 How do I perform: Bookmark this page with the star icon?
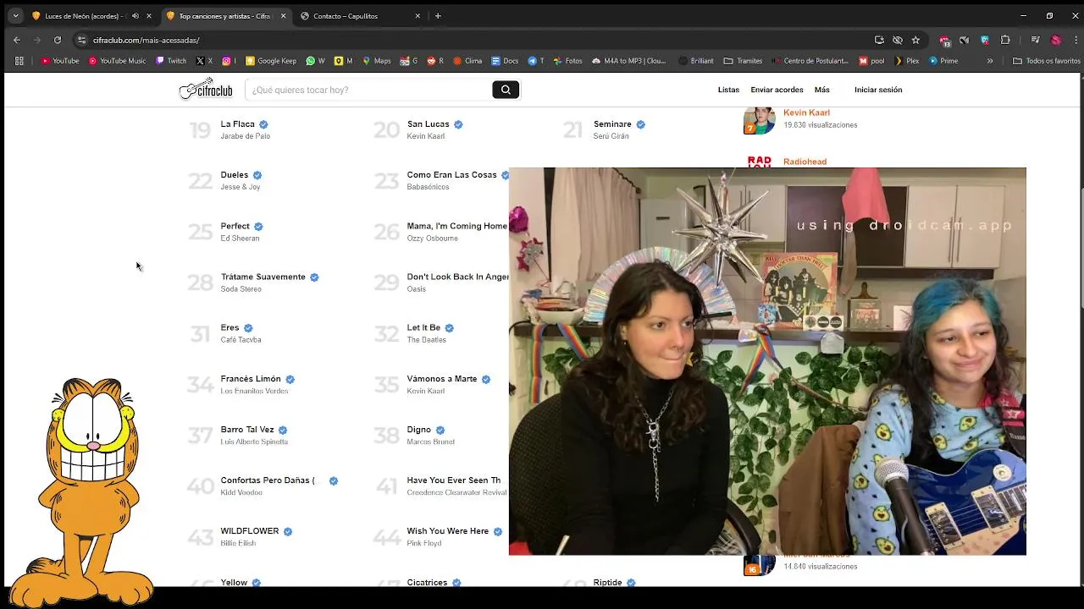pos(915,40)
